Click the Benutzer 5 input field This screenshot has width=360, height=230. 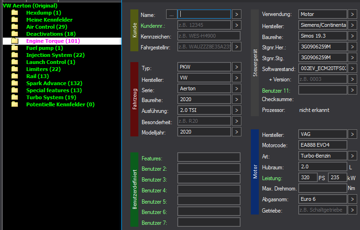coord(209,200)
